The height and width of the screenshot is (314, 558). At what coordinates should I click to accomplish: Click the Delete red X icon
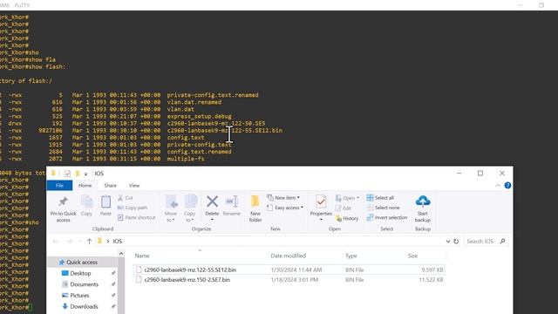coord(212,201)
